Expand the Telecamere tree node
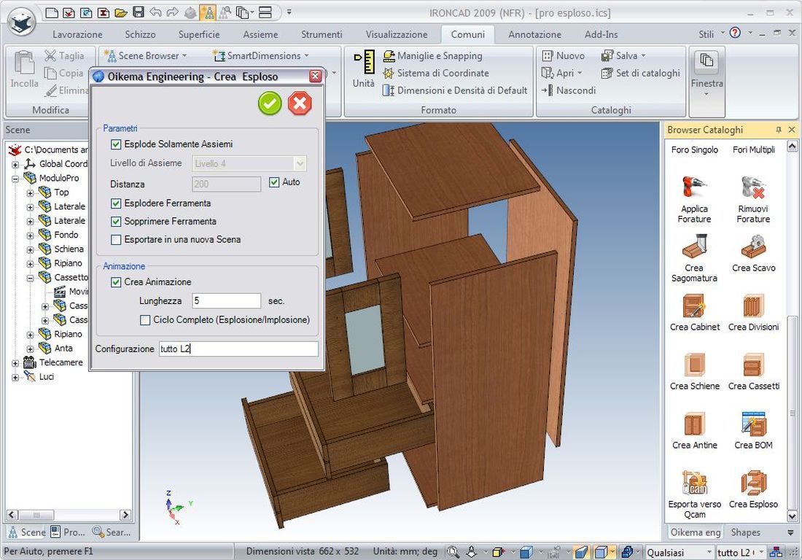 (x=15, y=362)
